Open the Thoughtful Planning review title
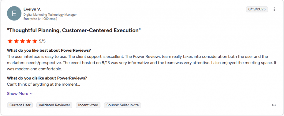This screenshot has height=116, width=284. click(74, 30)
